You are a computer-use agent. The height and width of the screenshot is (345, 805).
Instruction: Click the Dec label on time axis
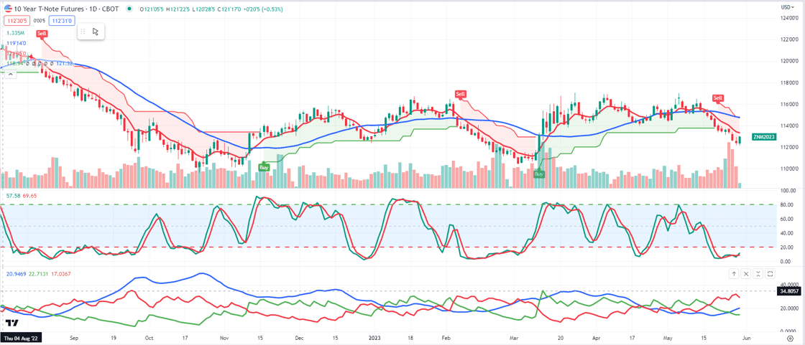pyautogui.click(x=300, y=339)
